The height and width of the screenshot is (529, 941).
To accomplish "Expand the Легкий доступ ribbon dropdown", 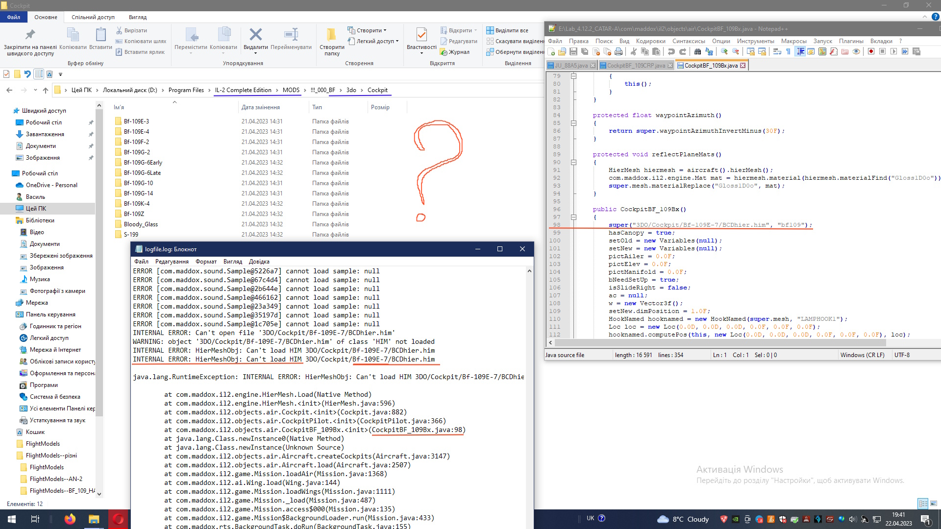I will click(376, 41).
